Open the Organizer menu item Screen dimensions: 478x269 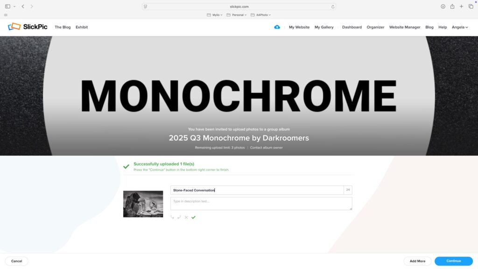(x=375, y=27)
